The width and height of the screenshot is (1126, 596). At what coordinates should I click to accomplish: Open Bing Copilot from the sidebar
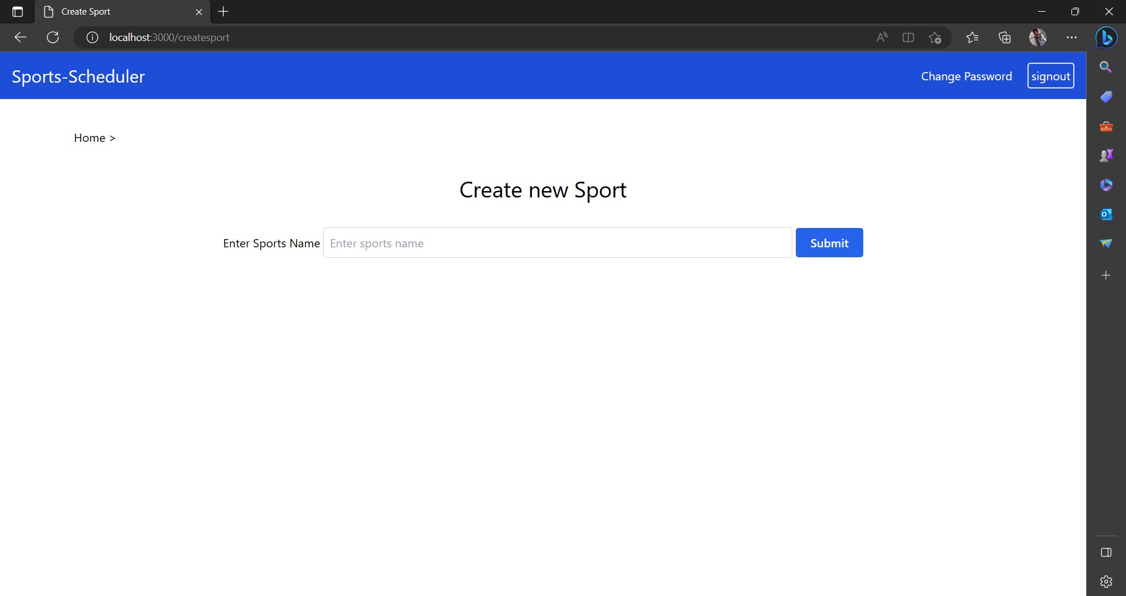[1107, 38]
